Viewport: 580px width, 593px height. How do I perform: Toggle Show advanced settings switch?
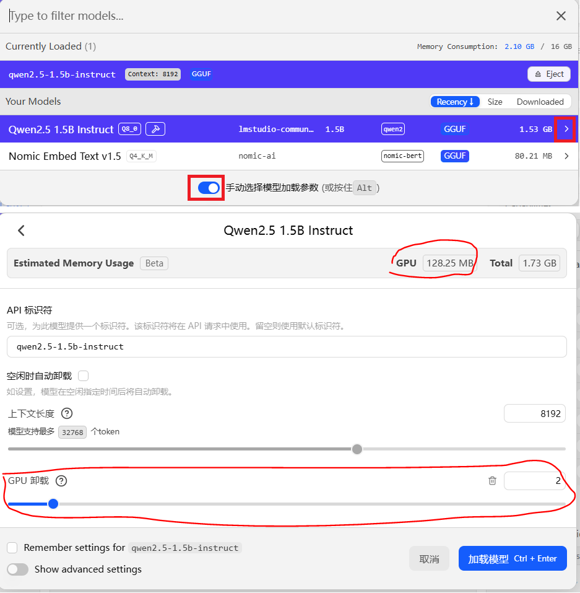[x=18, y=569]
